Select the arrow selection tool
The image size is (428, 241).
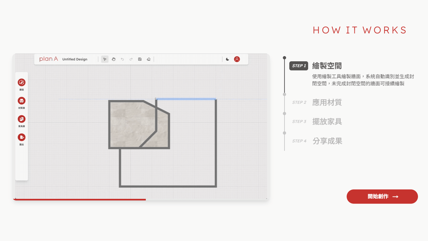coord(105,59)
